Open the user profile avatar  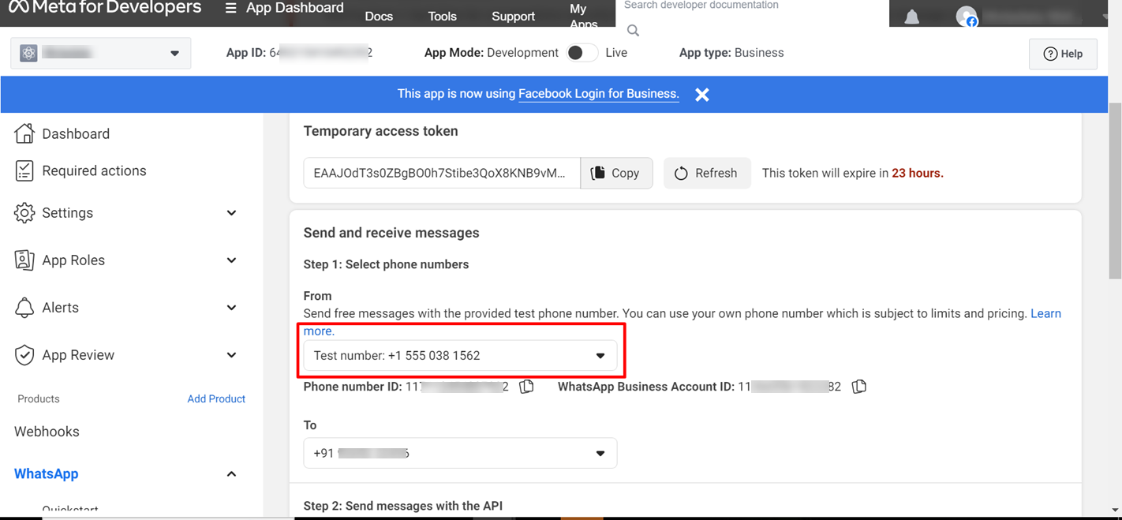point(966,17)
